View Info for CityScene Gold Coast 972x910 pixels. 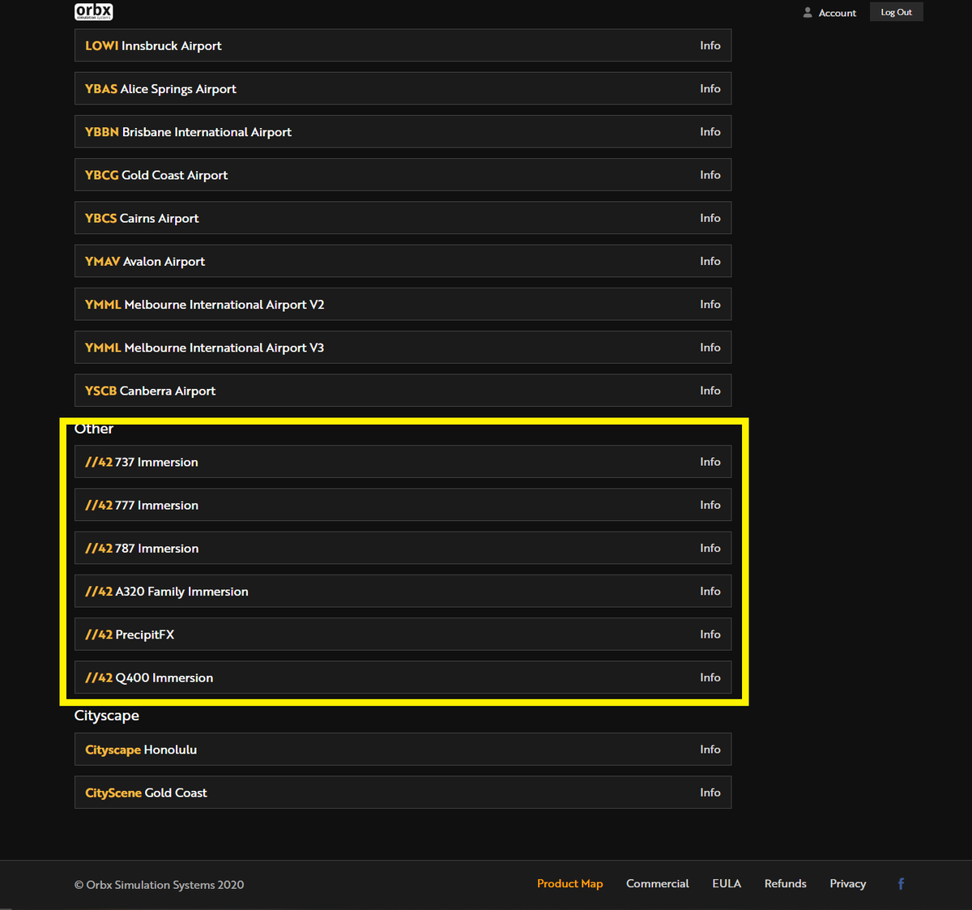coord(710,793)
